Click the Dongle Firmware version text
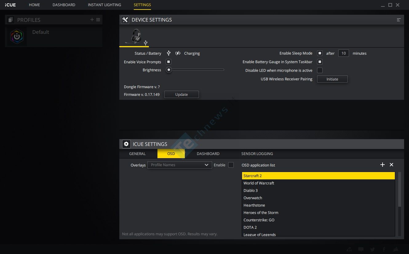 (142, 87)
